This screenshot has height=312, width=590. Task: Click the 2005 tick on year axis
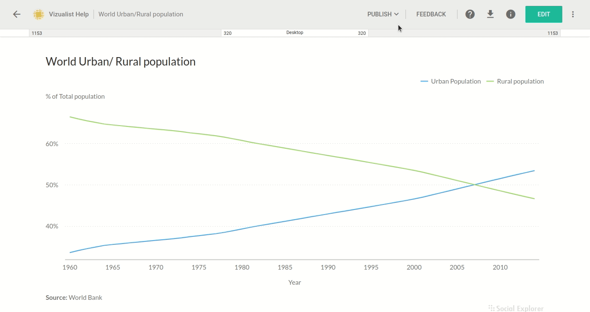(457, 267)
